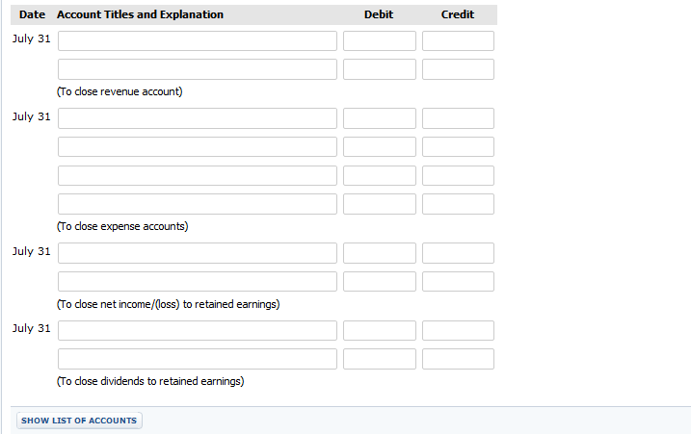Click debit field in first dividends closing row
Screen dimensions: 691x434
coord(380,331)
